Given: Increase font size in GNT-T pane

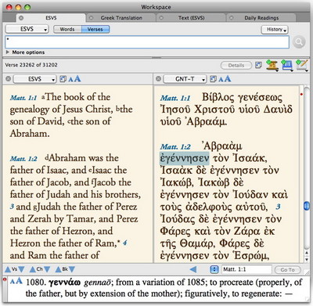Looking at the screenshot, I should 228,78.
